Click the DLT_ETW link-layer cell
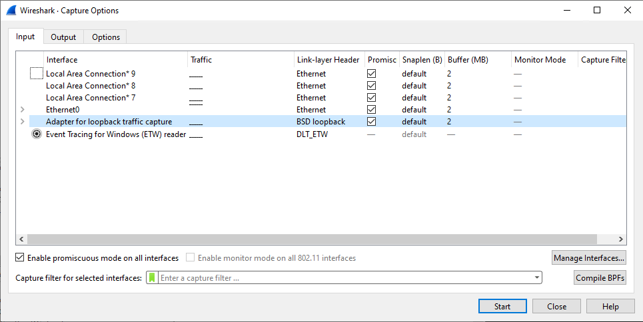643x322 pixels. point(312,134)
